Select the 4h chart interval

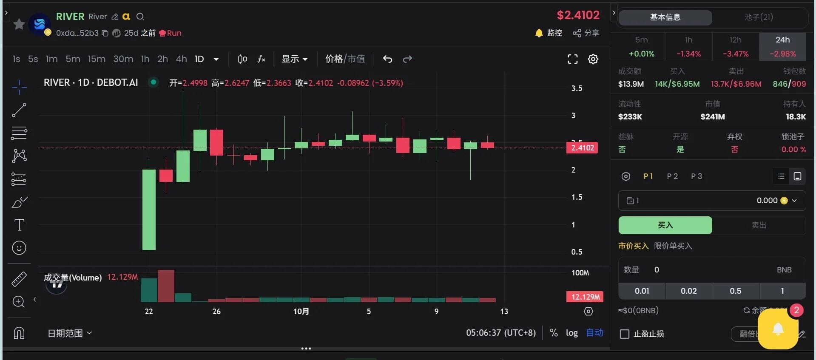(x=182, y=59)
